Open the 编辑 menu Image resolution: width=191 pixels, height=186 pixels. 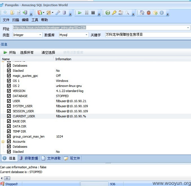(x=25, y=20)
